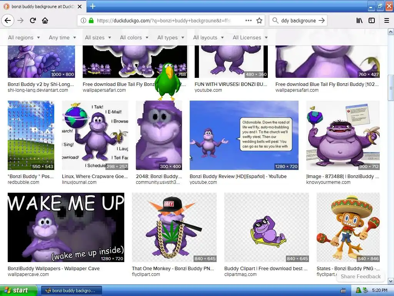This screenshot has height=296, width=394.
Task: Open the Bonzi pattern on XP hill wallpaper
Action: click(x=31, y=135)
